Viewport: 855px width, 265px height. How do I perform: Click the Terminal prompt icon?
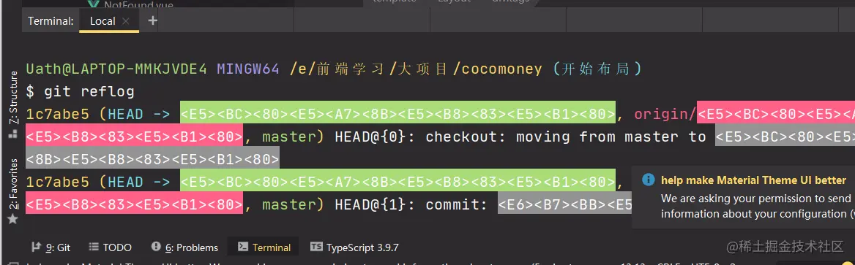(243, 247)
